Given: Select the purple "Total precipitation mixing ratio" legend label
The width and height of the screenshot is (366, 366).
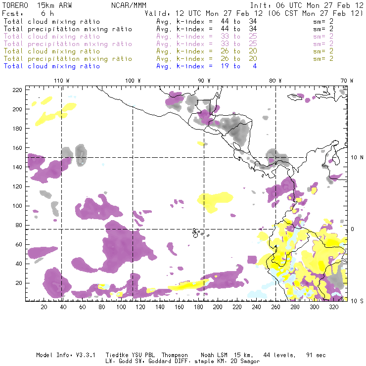Looking at the screenshot, I should click(68, 44).
